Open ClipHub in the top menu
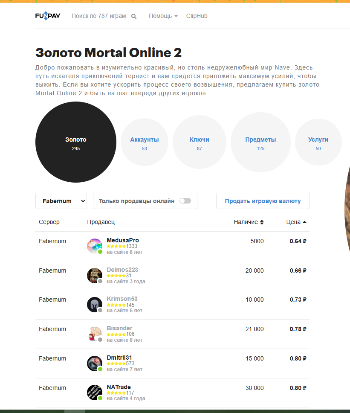350x413 pixels. click(197, 16)
